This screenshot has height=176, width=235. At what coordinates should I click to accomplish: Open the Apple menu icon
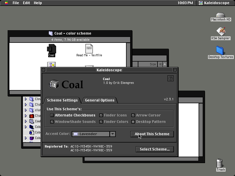6,3
